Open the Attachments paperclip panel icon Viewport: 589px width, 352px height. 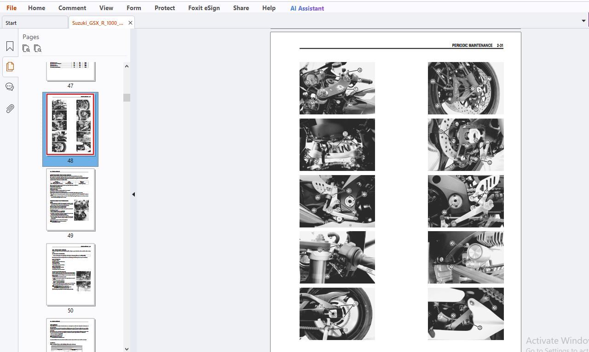click(x=10, y=109)
